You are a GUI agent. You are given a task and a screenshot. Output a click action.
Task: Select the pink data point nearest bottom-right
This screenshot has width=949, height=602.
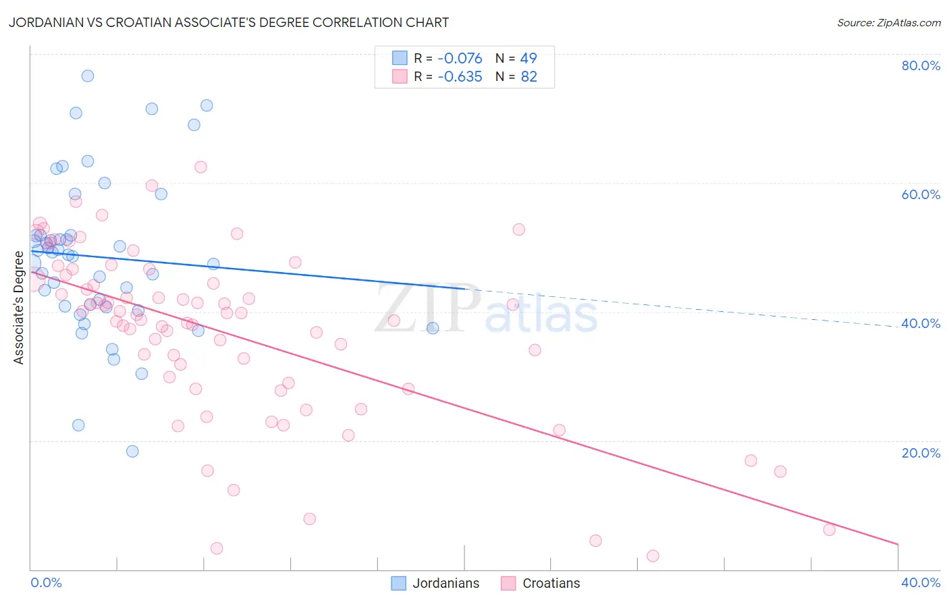click(830, 530)
